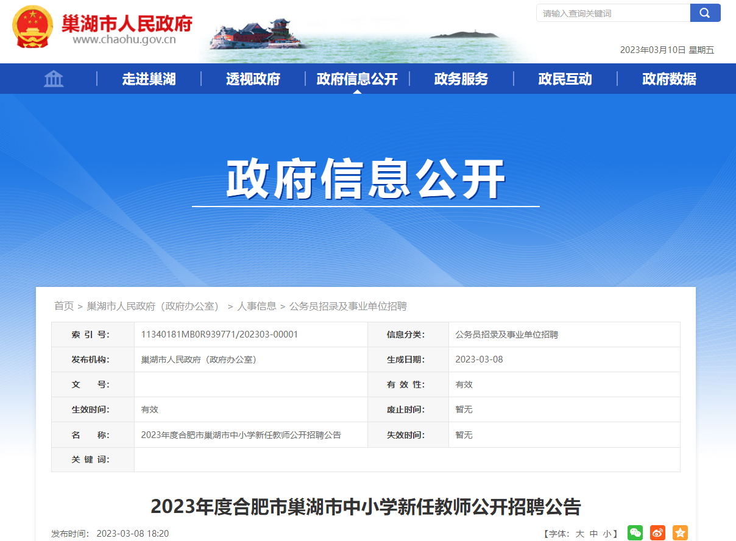Set font size to 大 (large)

(x=580, y=534)
